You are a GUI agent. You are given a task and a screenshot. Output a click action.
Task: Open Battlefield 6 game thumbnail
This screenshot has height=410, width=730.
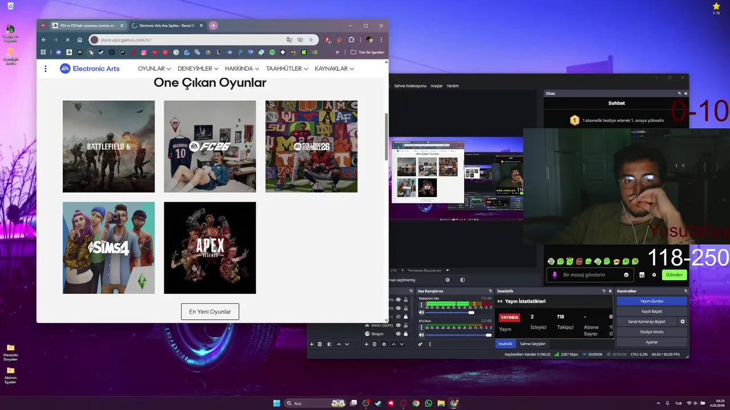[x=108, y=146]
